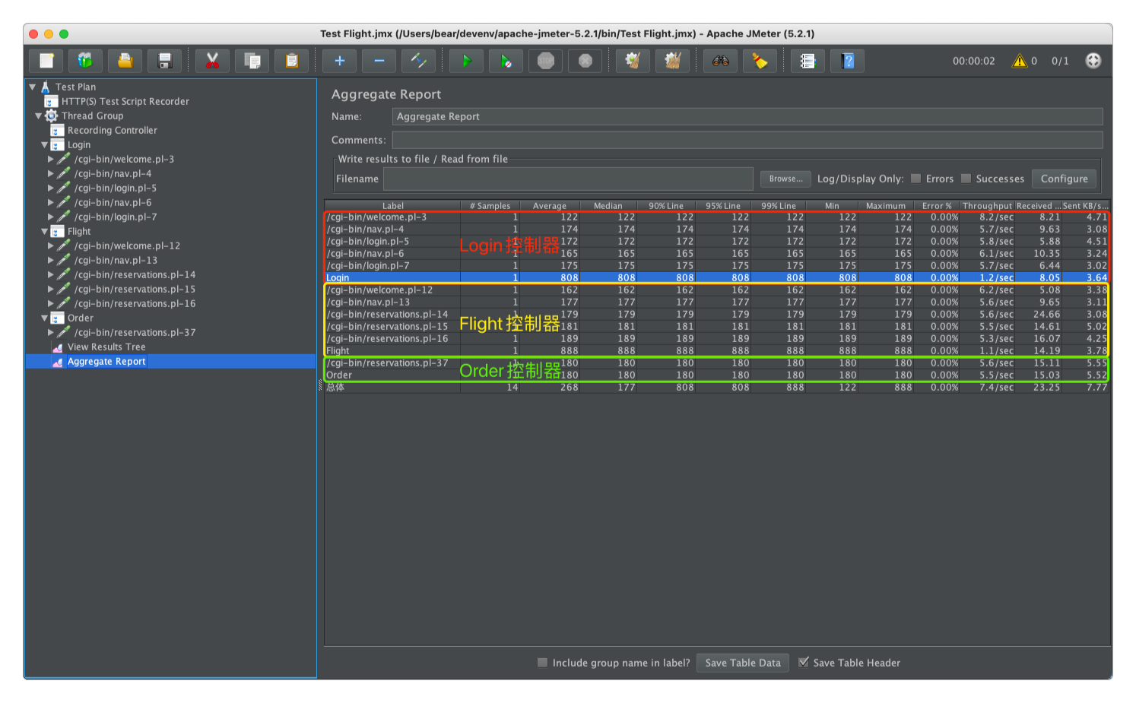Expand /cgi-bin/reservations.pl-37 tree node
The height and width of the screenshot is (703, 1136).
point(51,332)
